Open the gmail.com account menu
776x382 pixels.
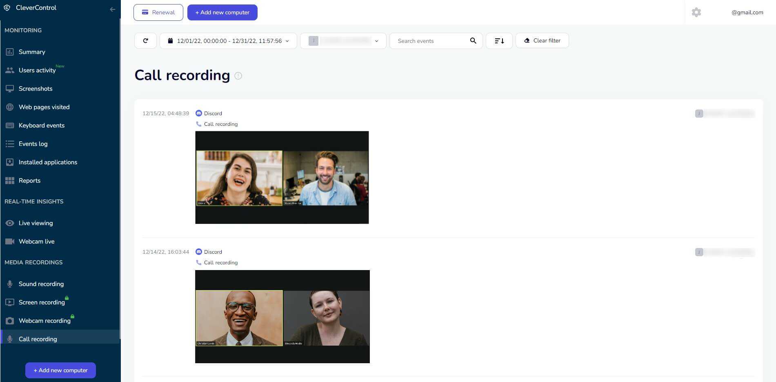pyautogui.click(x=747, y=12)
